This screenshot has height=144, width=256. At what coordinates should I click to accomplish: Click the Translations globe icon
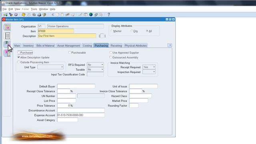coord(91,15)
